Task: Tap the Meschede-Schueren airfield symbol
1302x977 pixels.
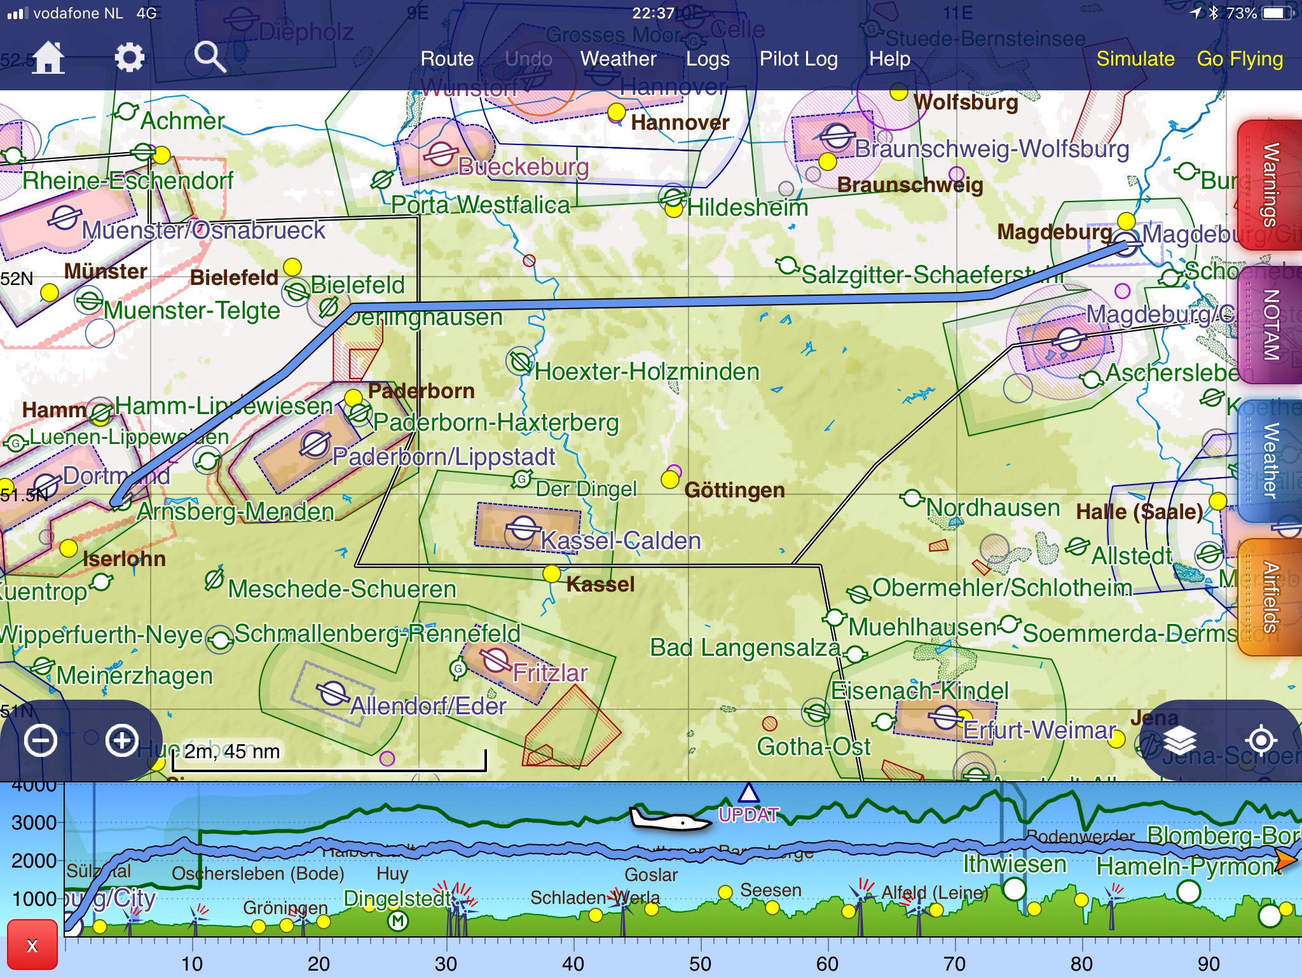Action: click(214, 579)
